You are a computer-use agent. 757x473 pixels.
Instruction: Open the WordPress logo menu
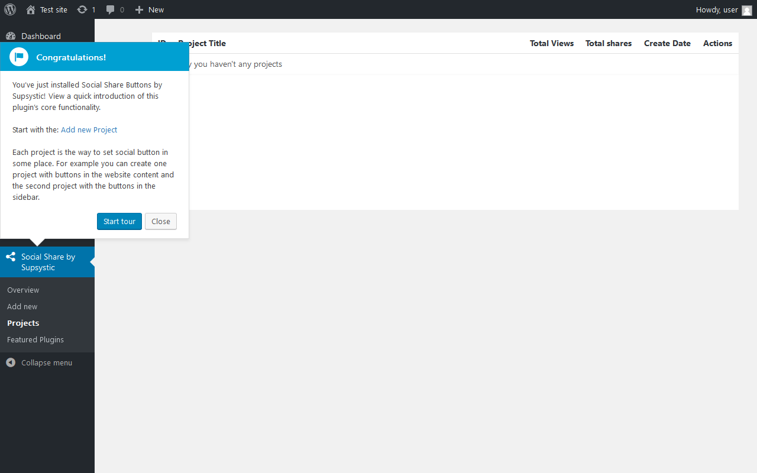10,9
